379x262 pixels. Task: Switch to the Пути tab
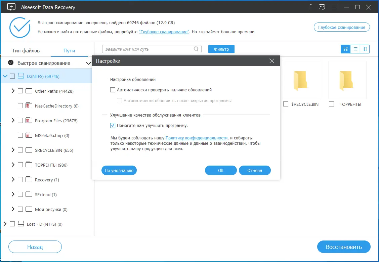(69, 50)
